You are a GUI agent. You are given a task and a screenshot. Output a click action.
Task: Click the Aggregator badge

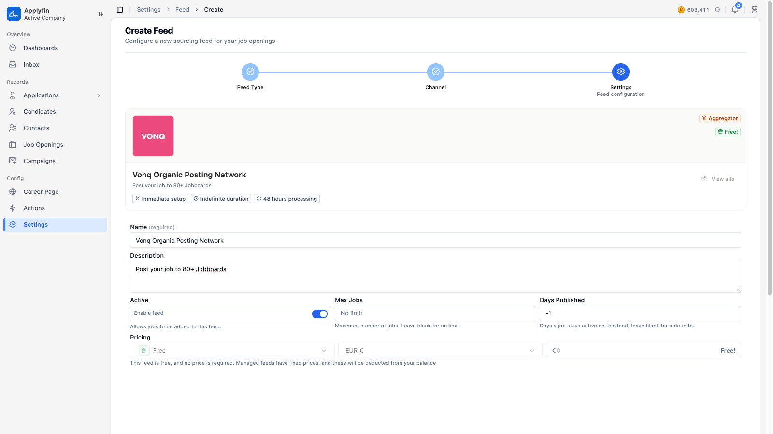720,119
